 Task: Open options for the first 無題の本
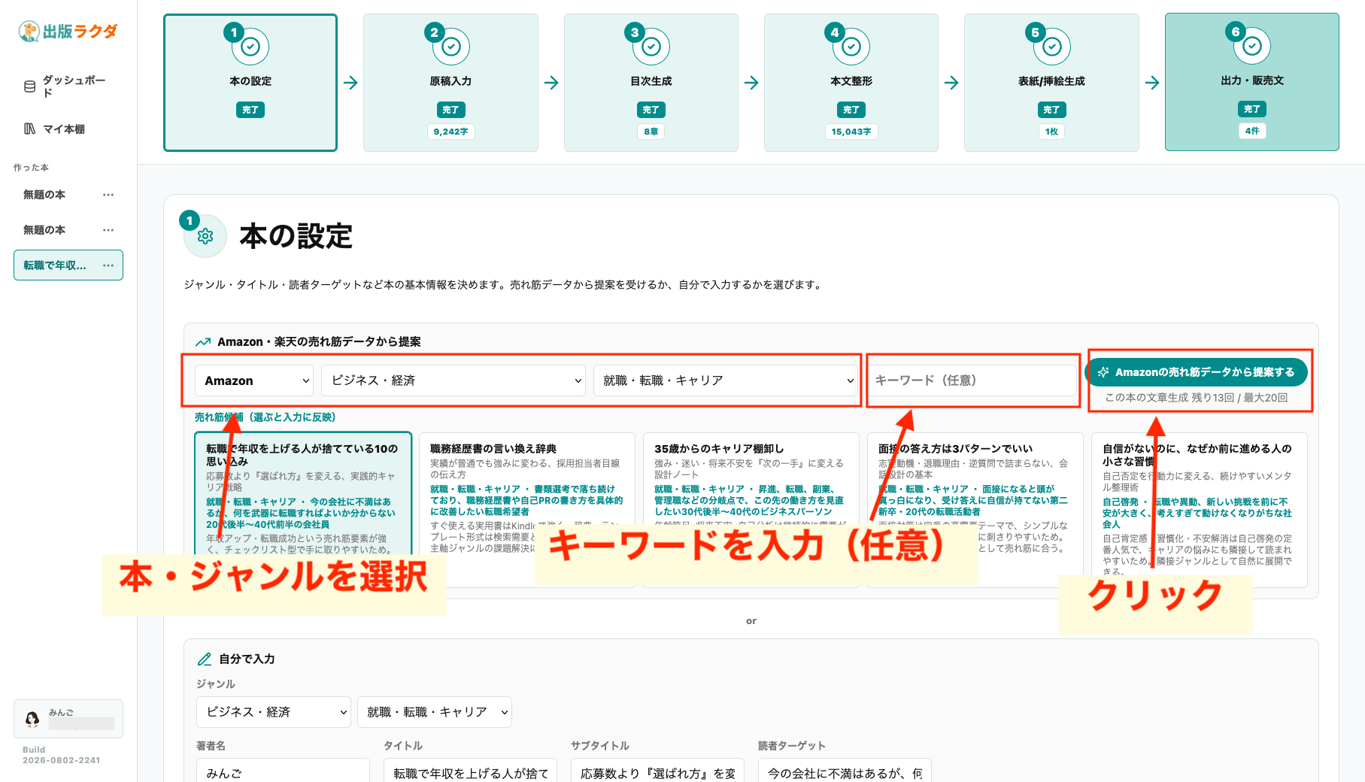click(x=108, y=195)
